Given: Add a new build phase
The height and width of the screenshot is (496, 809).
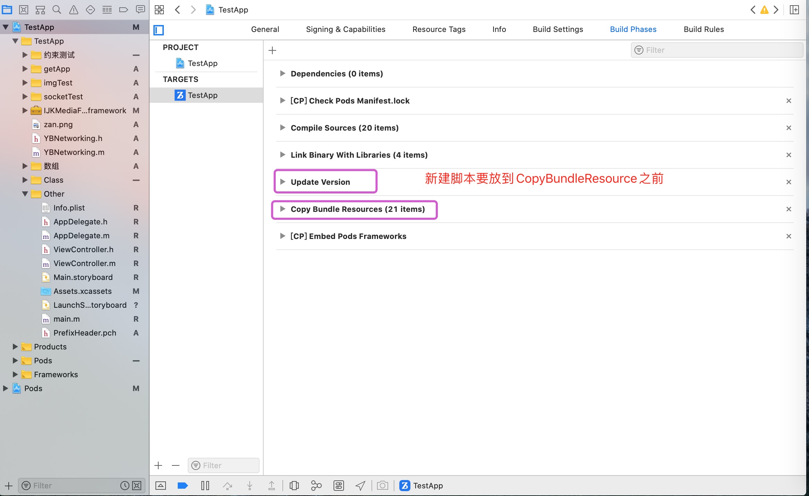Looking at the screenshot, I should click(272, 50).
